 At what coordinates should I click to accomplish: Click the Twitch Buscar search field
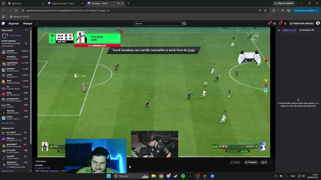(158, 23)
